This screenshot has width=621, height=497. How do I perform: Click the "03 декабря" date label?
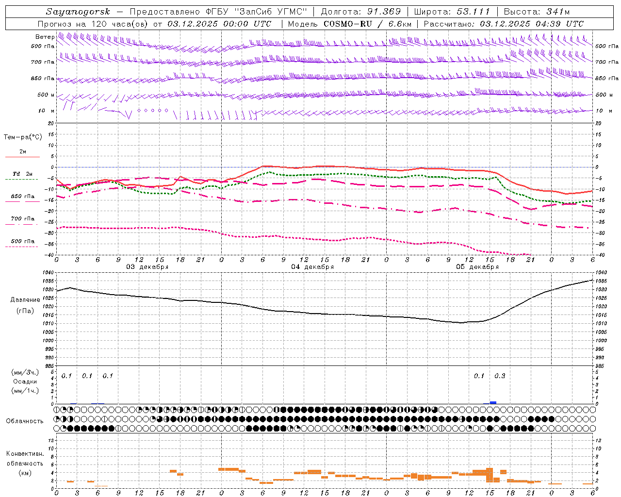pos(147,267)
